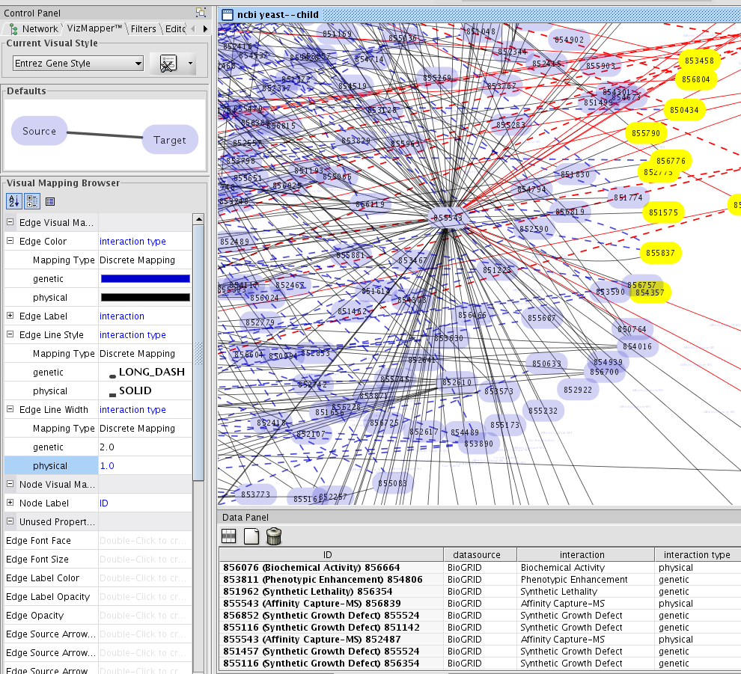The height and width of the screenshot is (674, 741).
Task: Select node 855232 in network
Action: click(x=543, y=411)
